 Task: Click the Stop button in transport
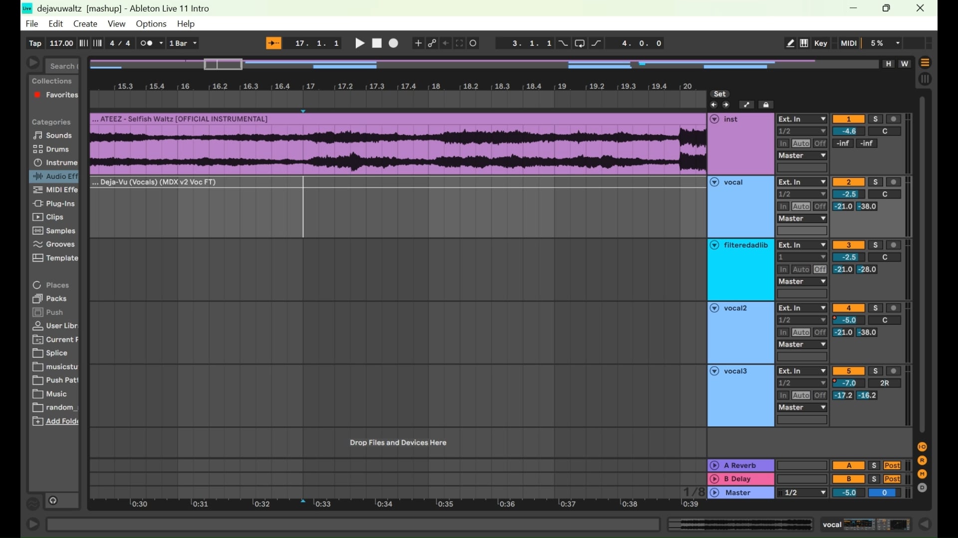(377, 43)
